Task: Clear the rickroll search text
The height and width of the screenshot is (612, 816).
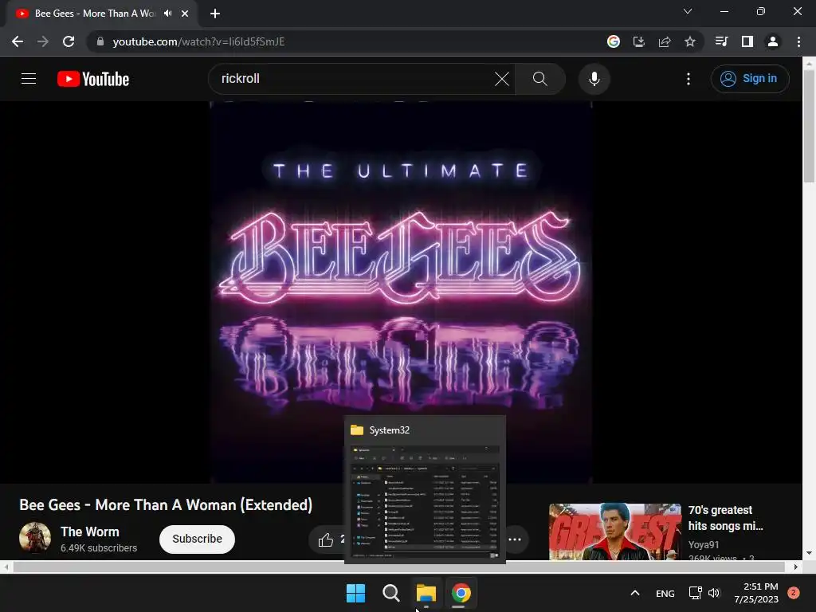Action: [x=502, y=79]
